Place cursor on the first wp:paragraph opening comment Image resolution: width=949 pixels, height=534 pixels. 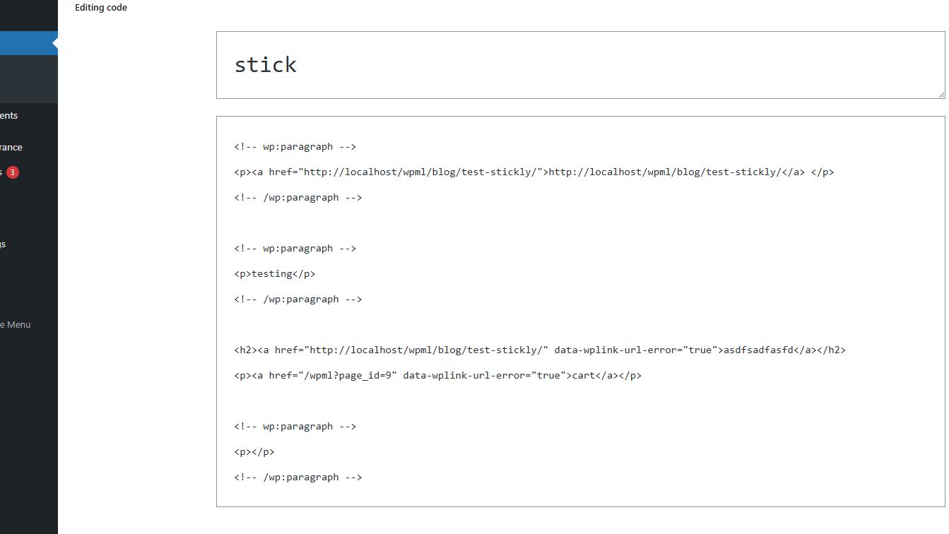click(295, 146)
